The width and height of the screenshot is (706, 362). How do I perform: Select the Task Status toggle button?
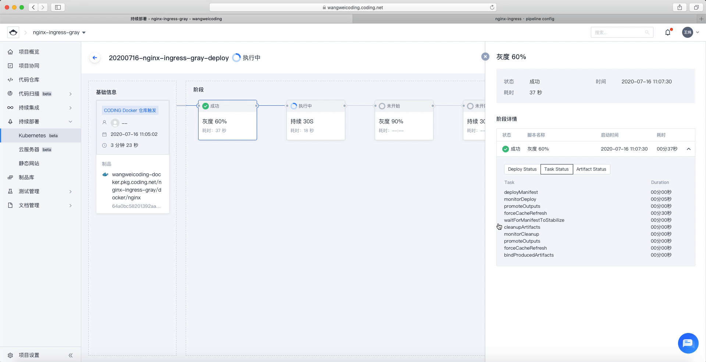tap(556, 169)
